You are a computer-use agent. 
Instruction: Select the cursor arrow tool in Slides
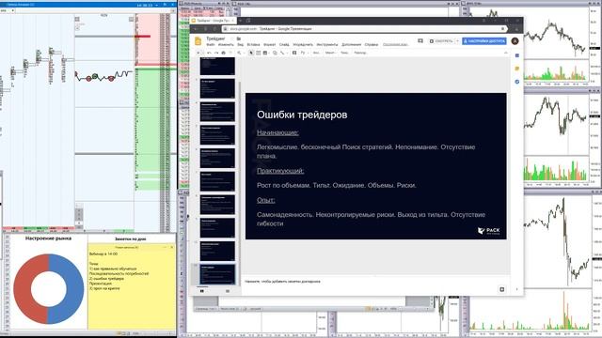[x=251, y=53]
